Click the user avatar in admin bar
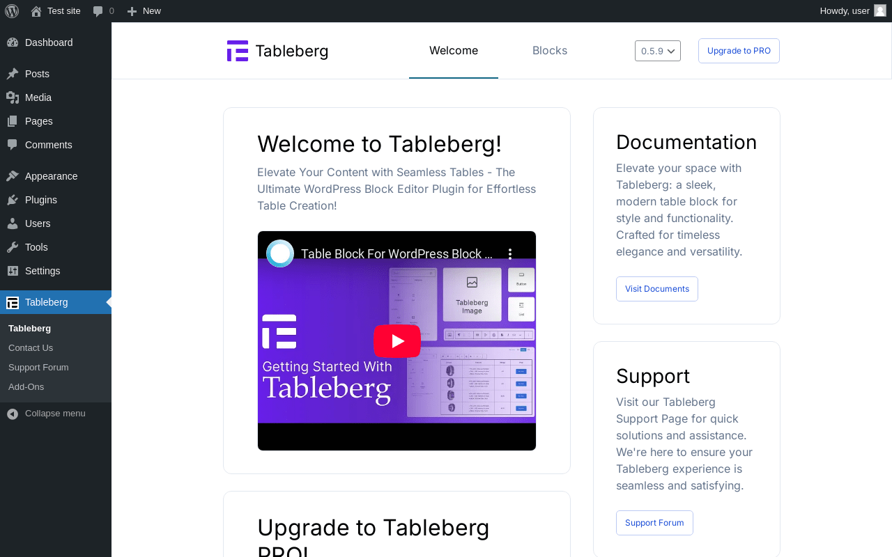Image resolution: width=892 pixels, height=557 pixels. coord(880,10)
